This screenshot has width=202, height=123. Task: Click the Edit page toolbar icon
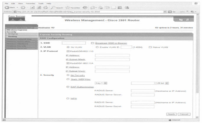107,8
